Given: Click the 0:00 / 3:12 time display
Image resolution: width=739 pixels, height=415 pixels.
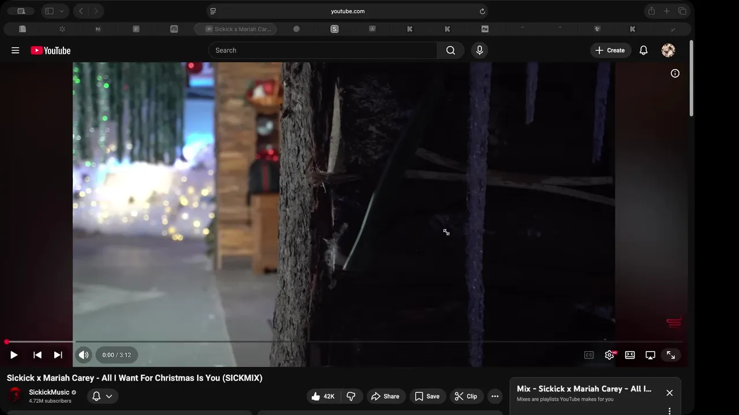Looking at the screenshot, I should [x=117, y=355].
